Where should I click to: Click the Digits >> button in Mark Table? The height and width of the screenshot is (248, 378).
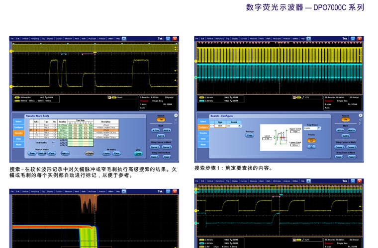[x=65, y=153]
